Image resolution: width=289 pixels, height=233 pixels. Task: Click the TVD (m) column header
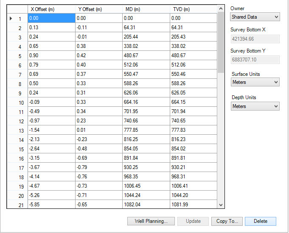[193, 9]
